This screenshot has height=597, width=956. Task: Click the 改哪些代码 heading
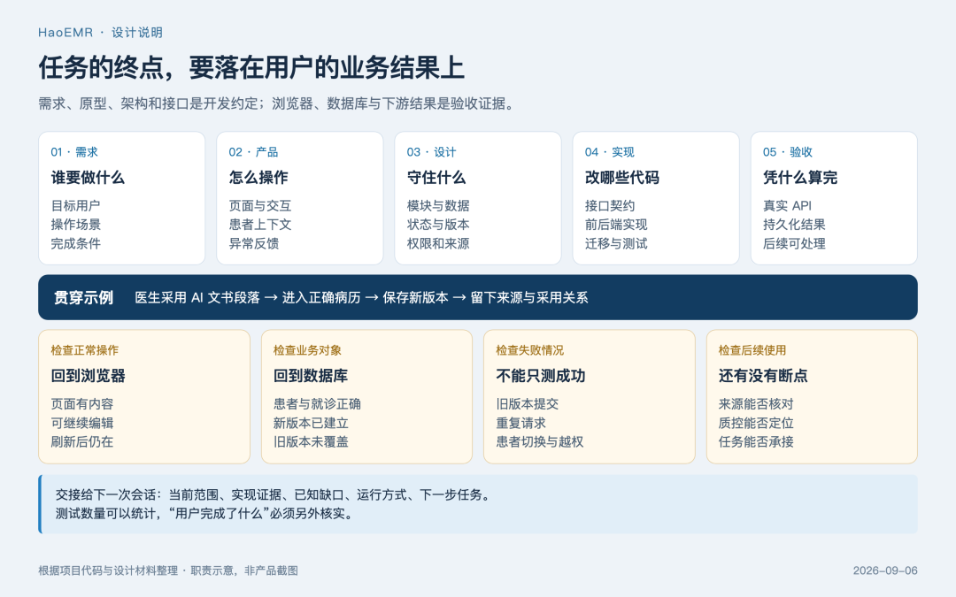(x=622, y=177)
